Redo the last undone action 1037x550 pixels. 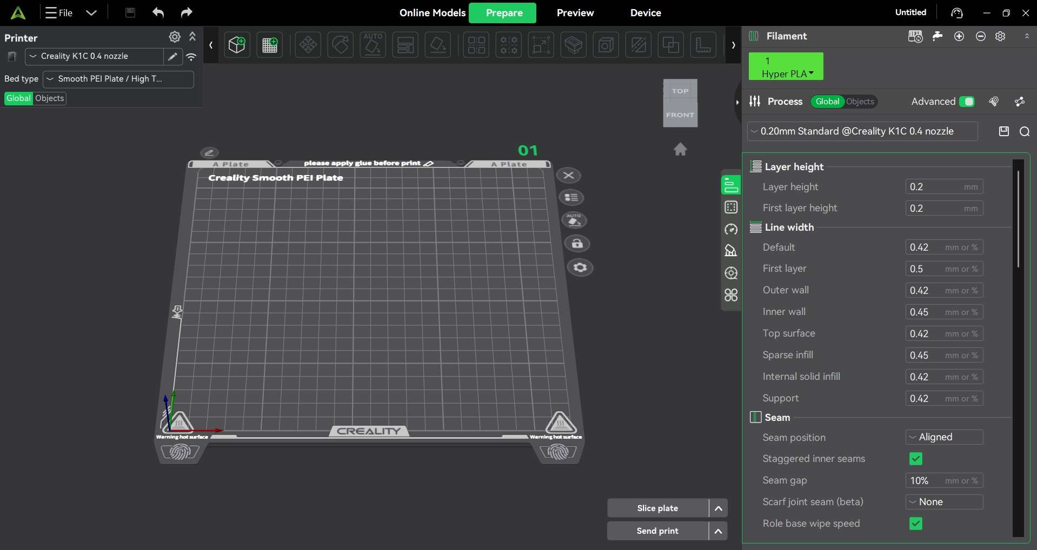[187, 12]
